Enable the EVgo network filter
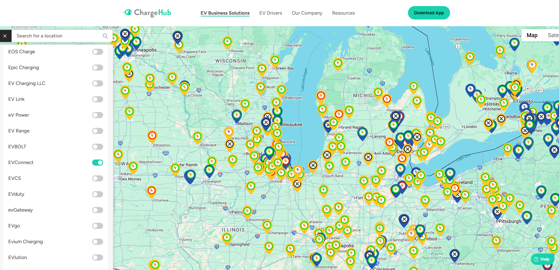559x270 pixels. pos(98,226)
